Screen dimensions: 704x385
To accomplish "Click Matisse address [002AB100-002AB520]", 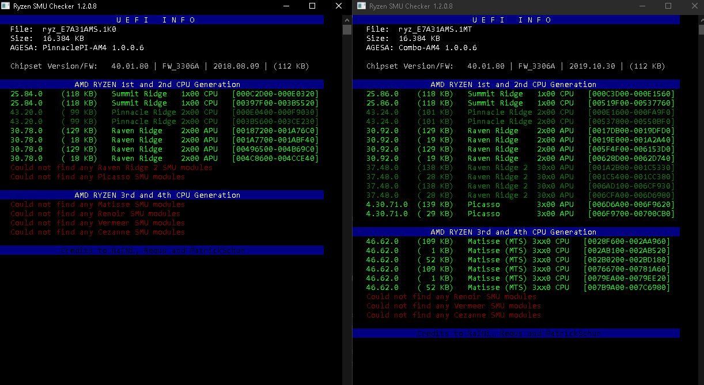I will (626, 250).
